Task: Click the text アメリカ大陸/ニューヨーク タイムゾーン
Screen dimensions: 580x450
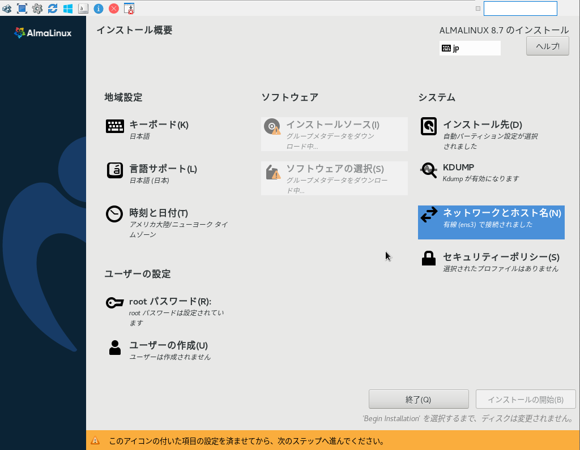Action: [178, 229]
